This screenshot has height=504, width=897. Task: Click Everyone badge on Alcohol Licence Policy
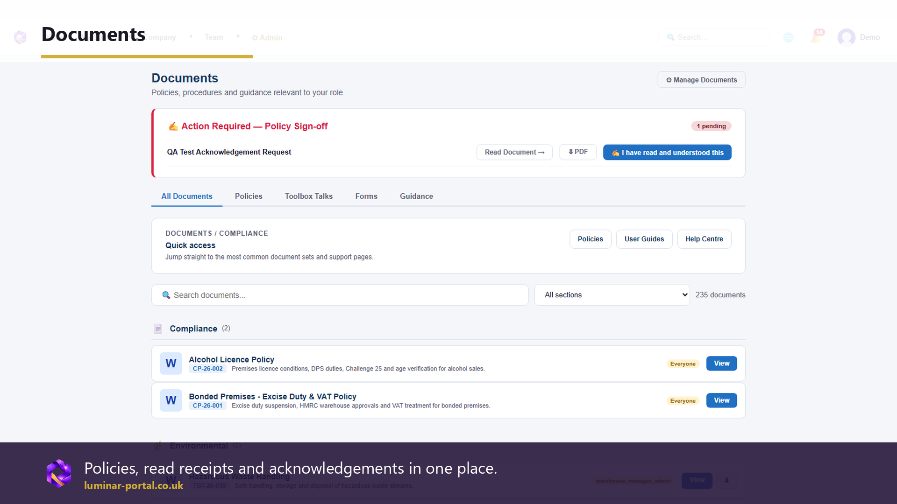tap(683, 364)
